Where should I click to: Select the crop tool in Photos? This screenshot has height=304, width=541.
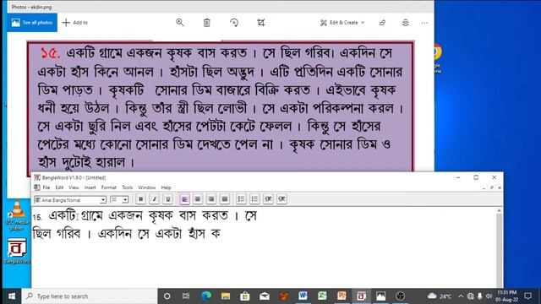261,23
